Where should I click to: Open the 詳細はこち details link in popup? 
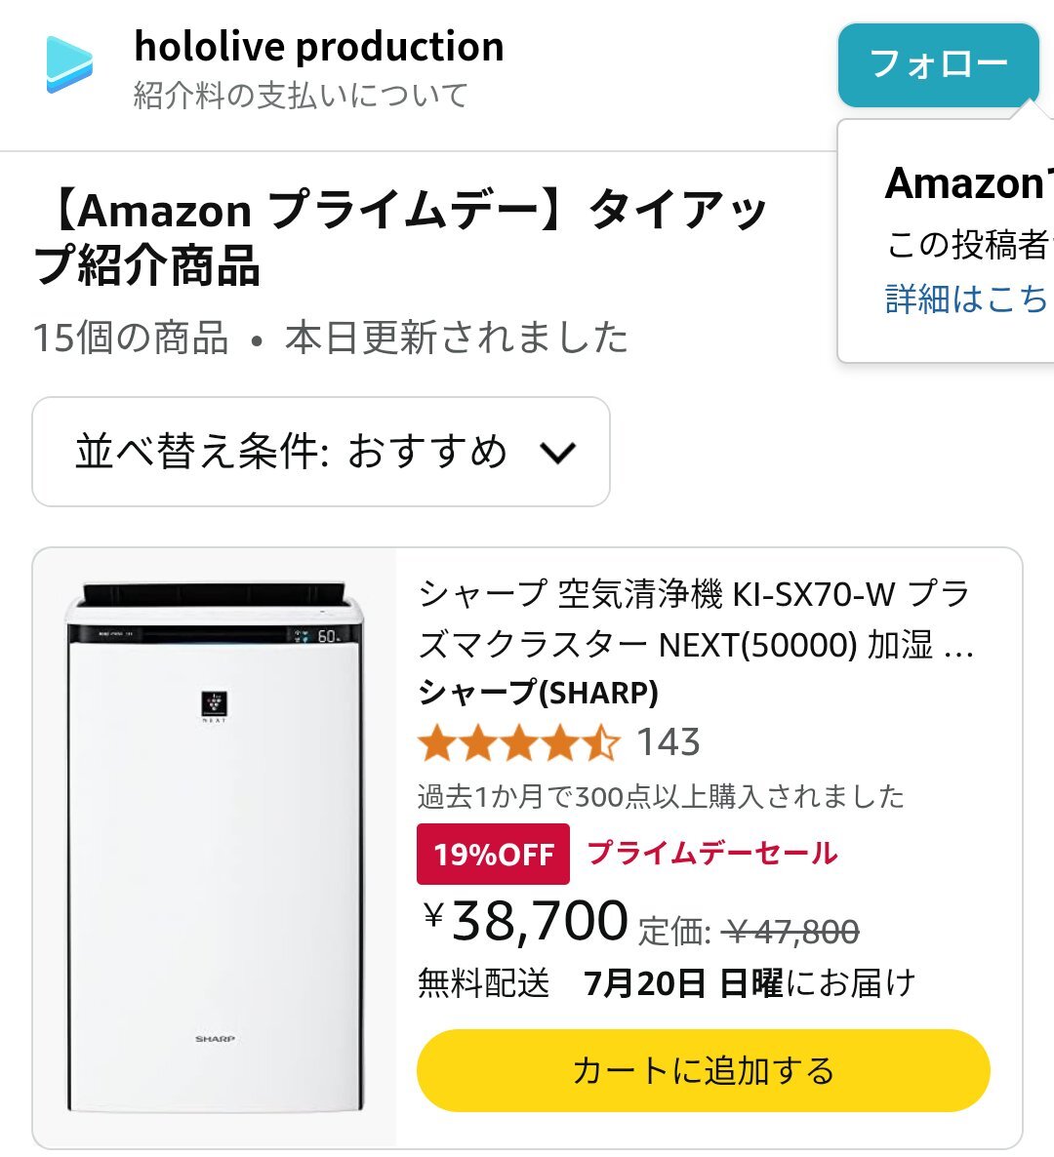(x=967, y=299)
